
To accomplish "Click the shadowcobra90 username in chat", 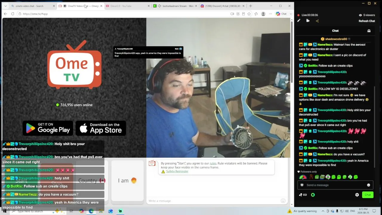I will pyautogui.click(x=336, y=39).
